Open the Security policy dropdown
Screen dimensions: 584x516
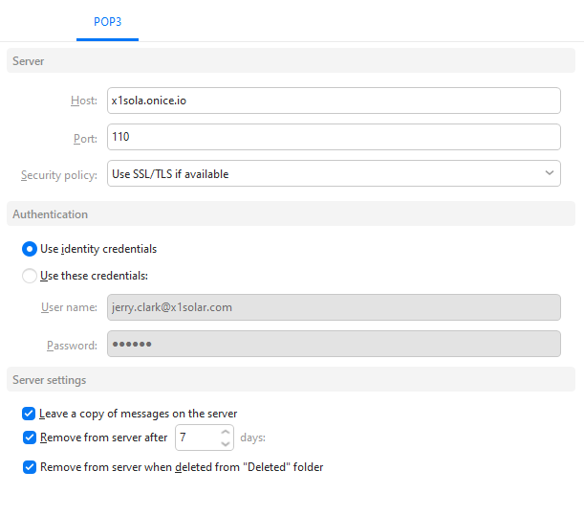coord(333,174)
